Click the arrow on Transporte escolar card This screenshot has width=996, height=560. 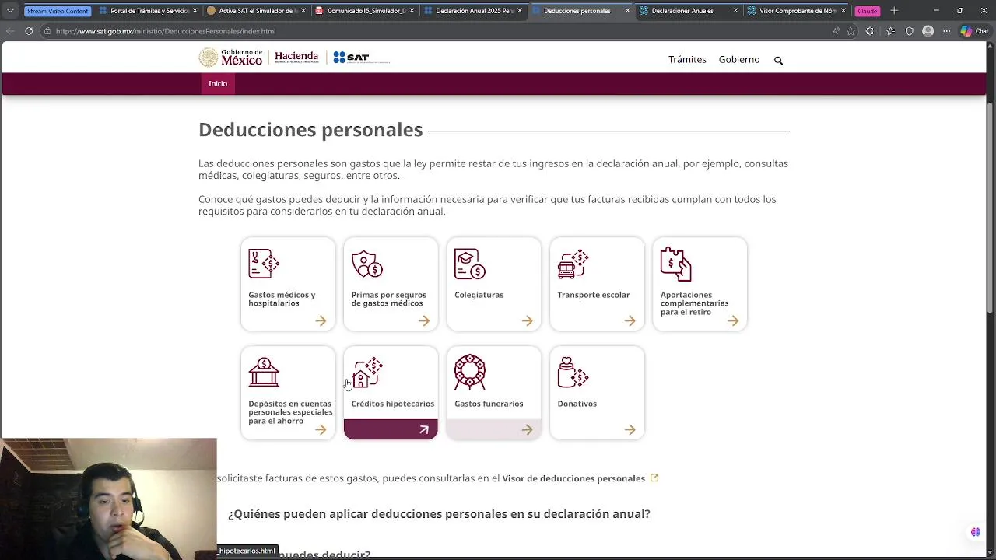point(630,320)
